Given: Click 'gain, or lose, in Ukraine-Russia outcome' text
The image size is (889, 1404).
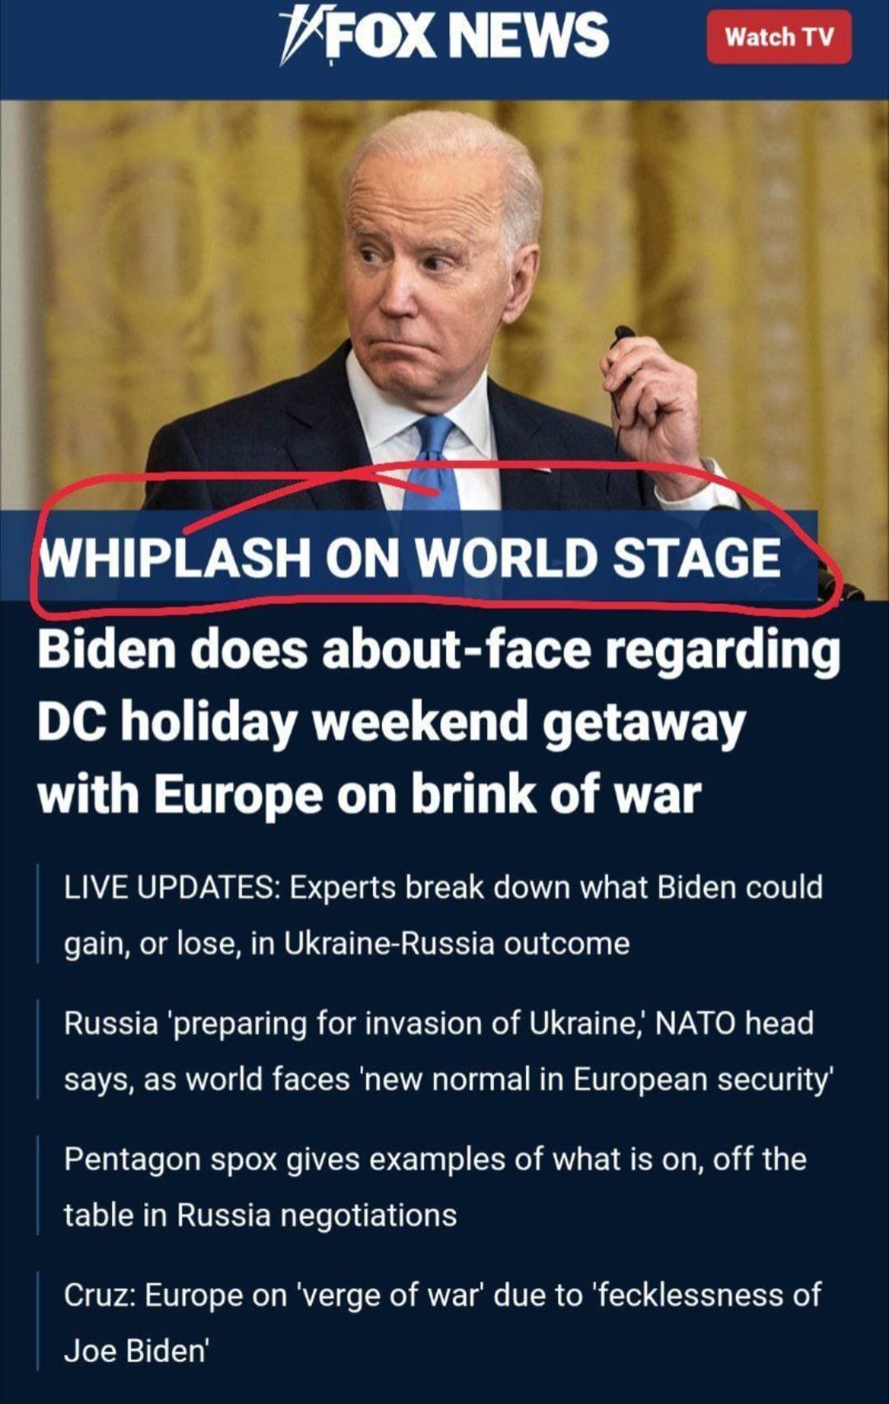Looking at the screenshot, I should click(x=347, y=943).
